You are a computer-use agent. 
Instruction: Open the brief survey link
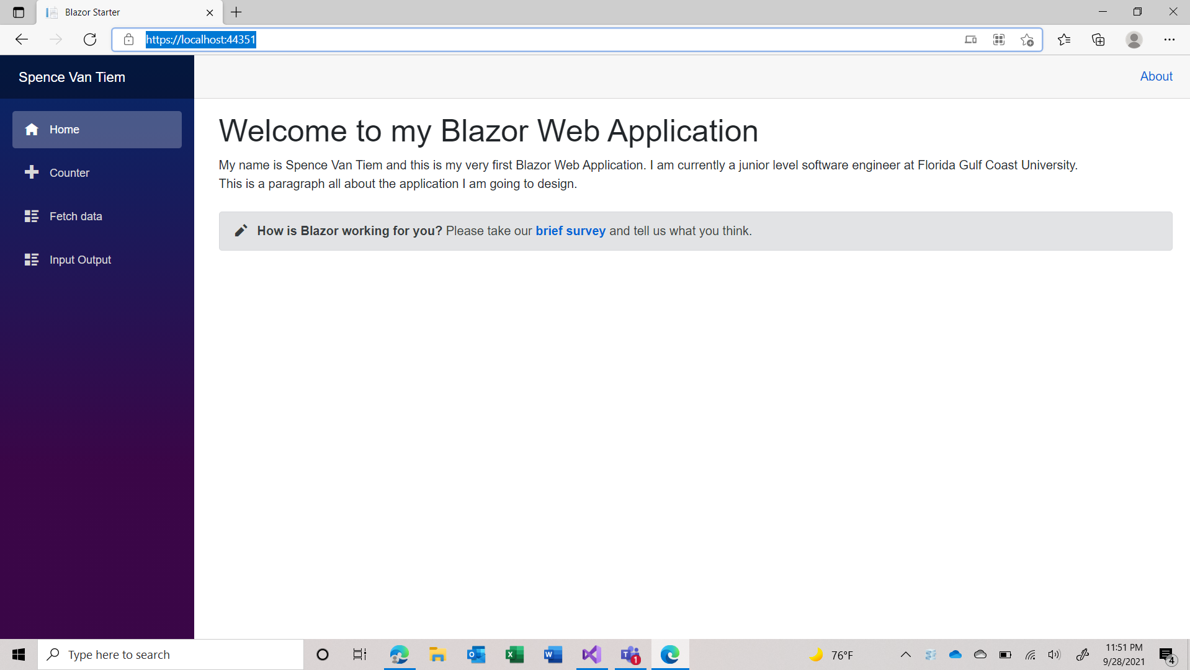(570, 231)
